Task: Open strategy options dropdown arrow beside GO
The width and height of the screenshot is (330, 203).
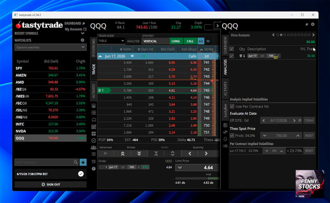Action: [x=208, y=41]
